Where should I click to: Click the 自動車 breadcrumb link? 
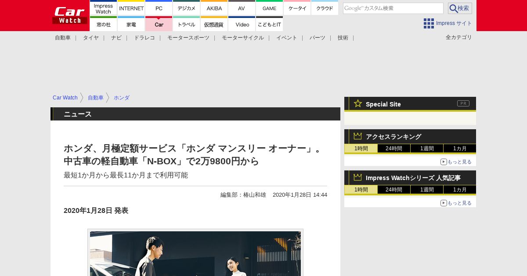tap(96, 98)
